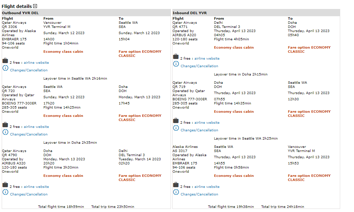View Changes/Cancellation for flight QR 3306
This screenshot has height=212, width=354.
[29, 70]
